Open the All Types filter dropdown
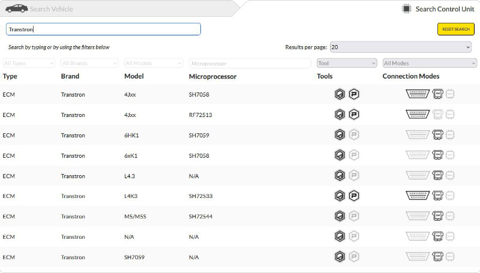This screenshot has height=273, width=480. pyautogui.click(x=28, y=63)
